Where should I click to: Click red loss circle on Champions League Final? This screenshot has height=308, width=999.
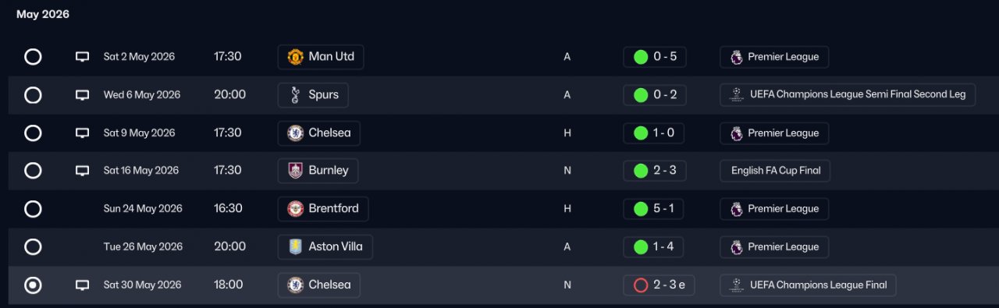641,285
